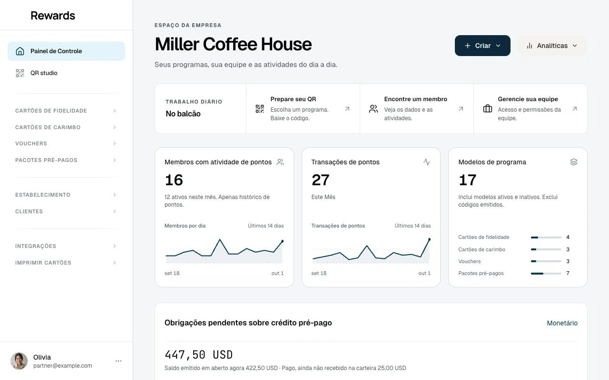Select Painel de Controle menu item
The width and height of the screenshot is (609, 380).
tap(66, 51)
